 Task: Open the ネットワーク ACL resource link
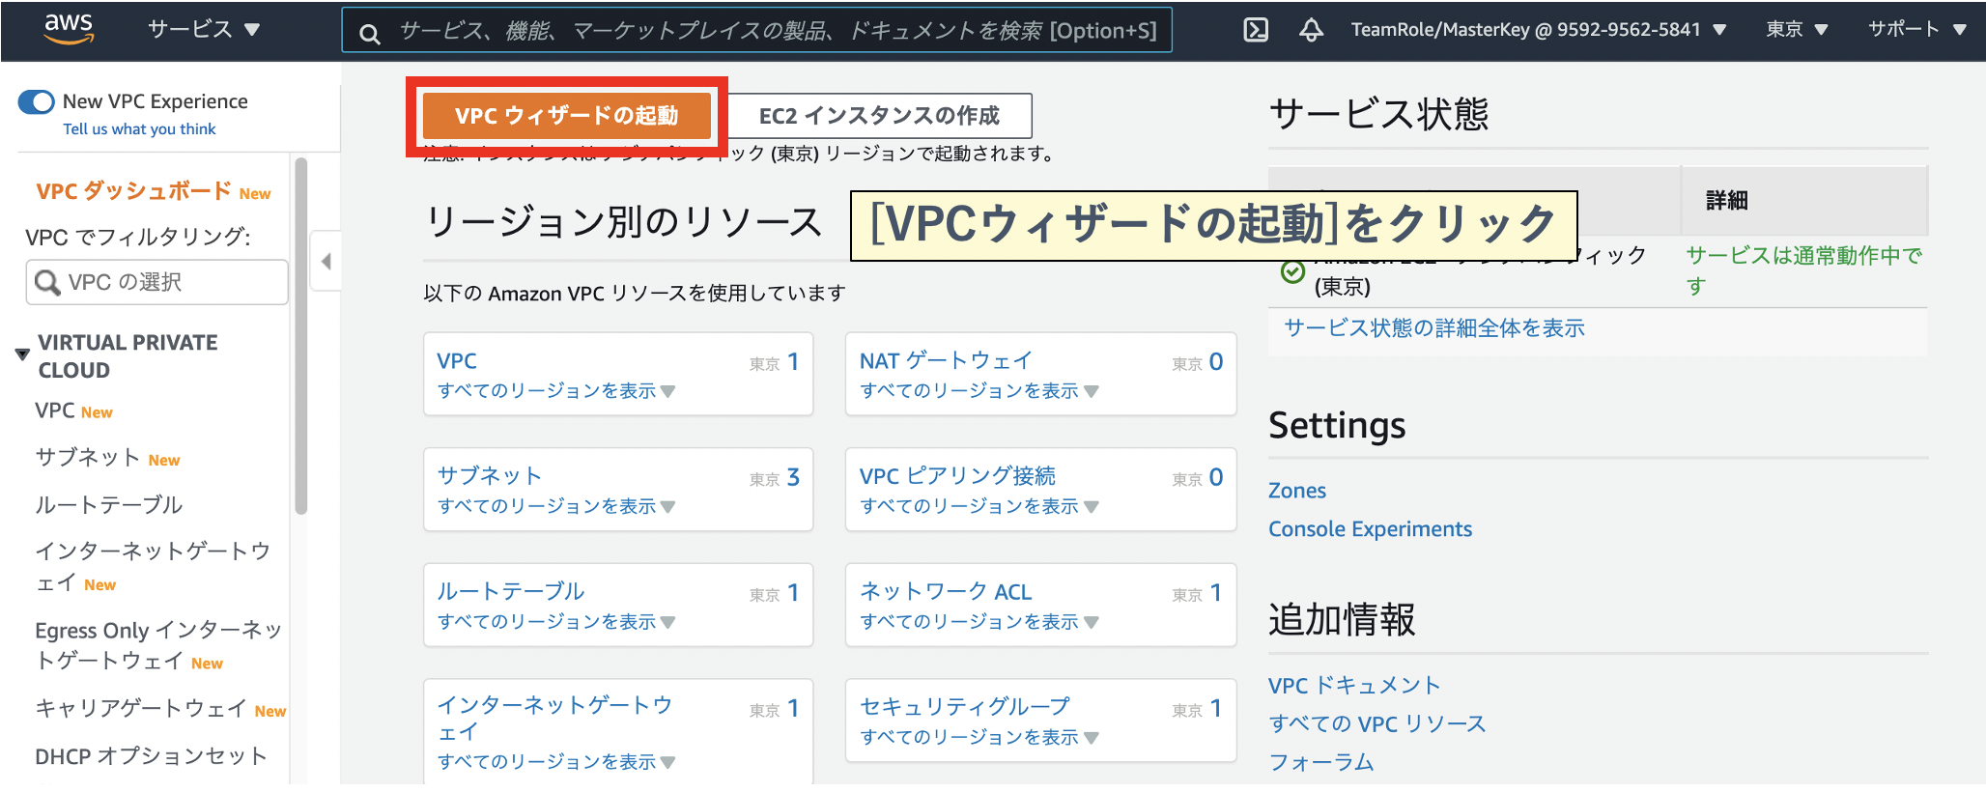click(946, 591)
